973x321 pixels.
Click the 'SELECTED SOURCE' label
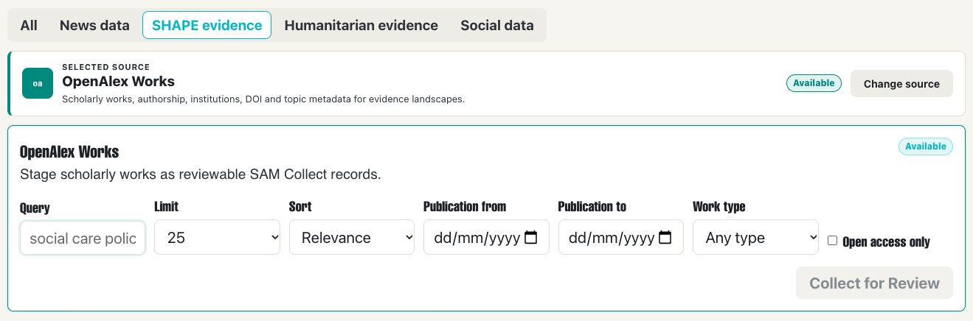click(105, 67)
